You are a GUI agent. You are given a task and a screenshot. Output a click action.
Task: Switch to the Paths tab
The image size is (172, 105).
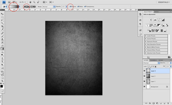161,60
